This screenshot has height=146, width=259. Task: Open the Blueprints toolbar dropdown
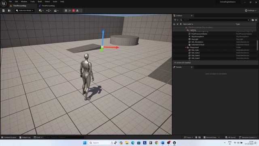49,11
